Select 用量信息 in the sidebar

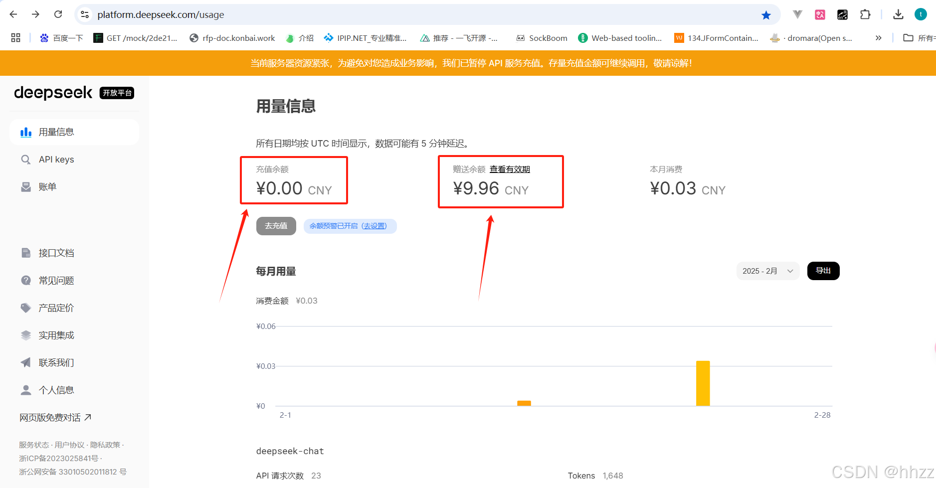(74, 132)
